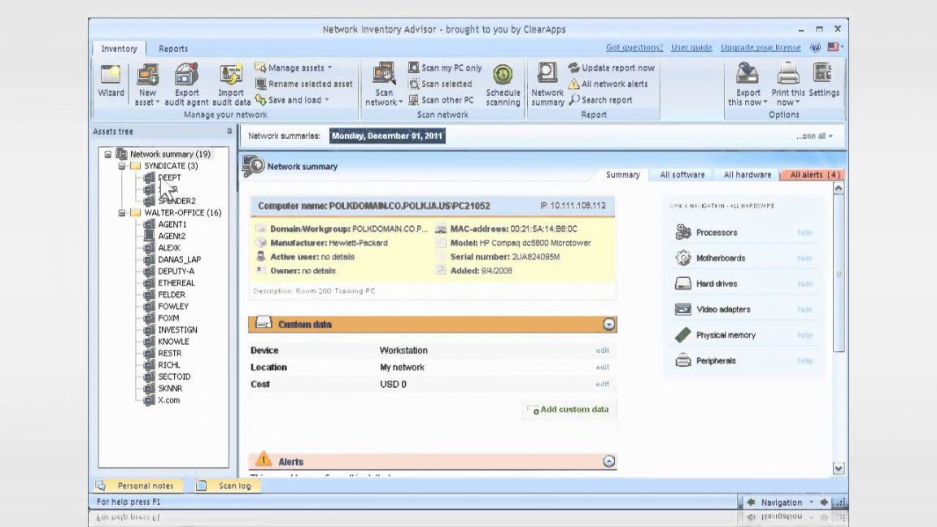Pin the Assets tree panel
This screenshot has width=937, height=527.
click(x=229, y=132)
